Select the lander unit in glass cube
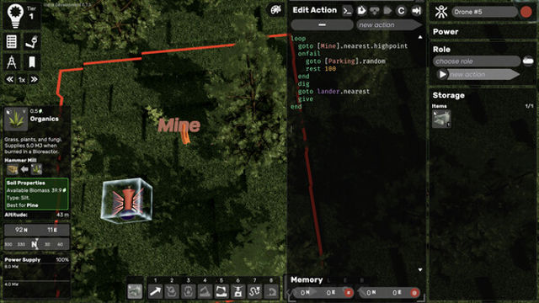The width and height of the screenshot is (539, 303). 127,200
